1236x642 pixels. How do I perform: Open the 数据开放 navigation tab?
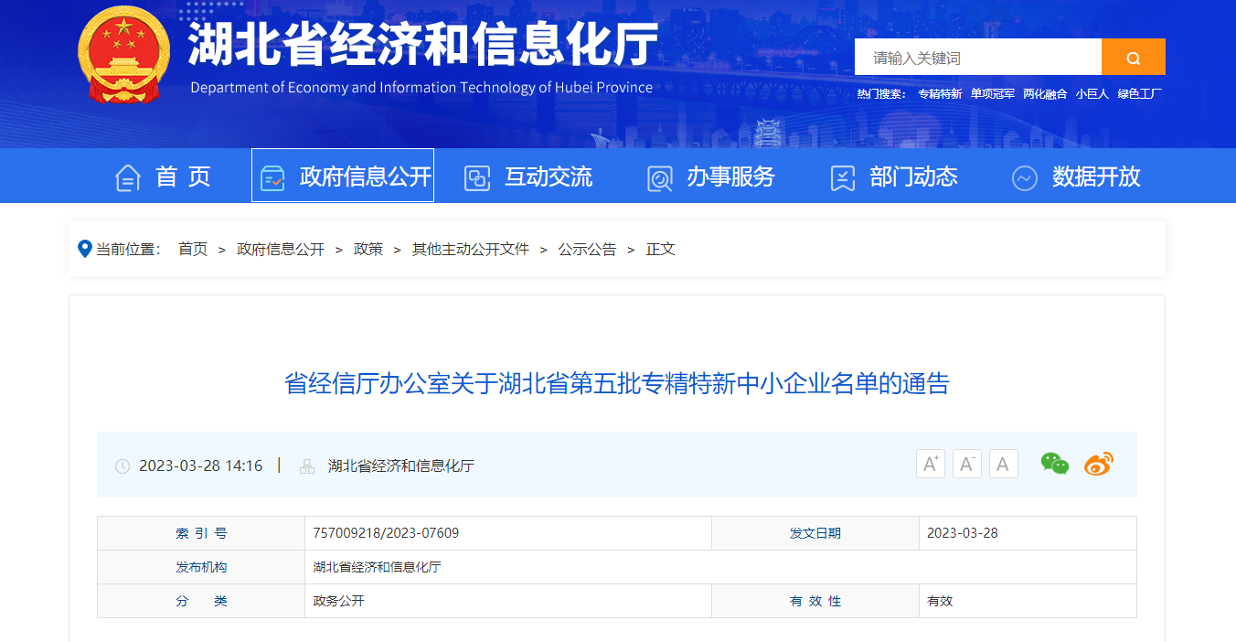pyautogui.click(x=1076, y=177)
